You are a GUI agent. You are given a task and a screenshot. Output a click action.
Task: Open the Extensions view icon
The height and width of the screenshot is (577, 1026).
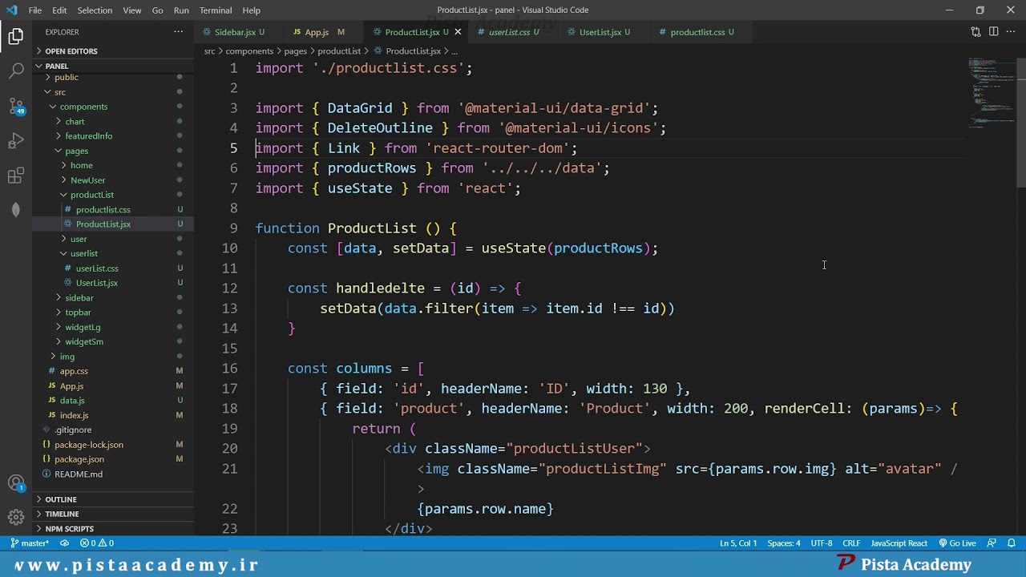tap(16, 176)
